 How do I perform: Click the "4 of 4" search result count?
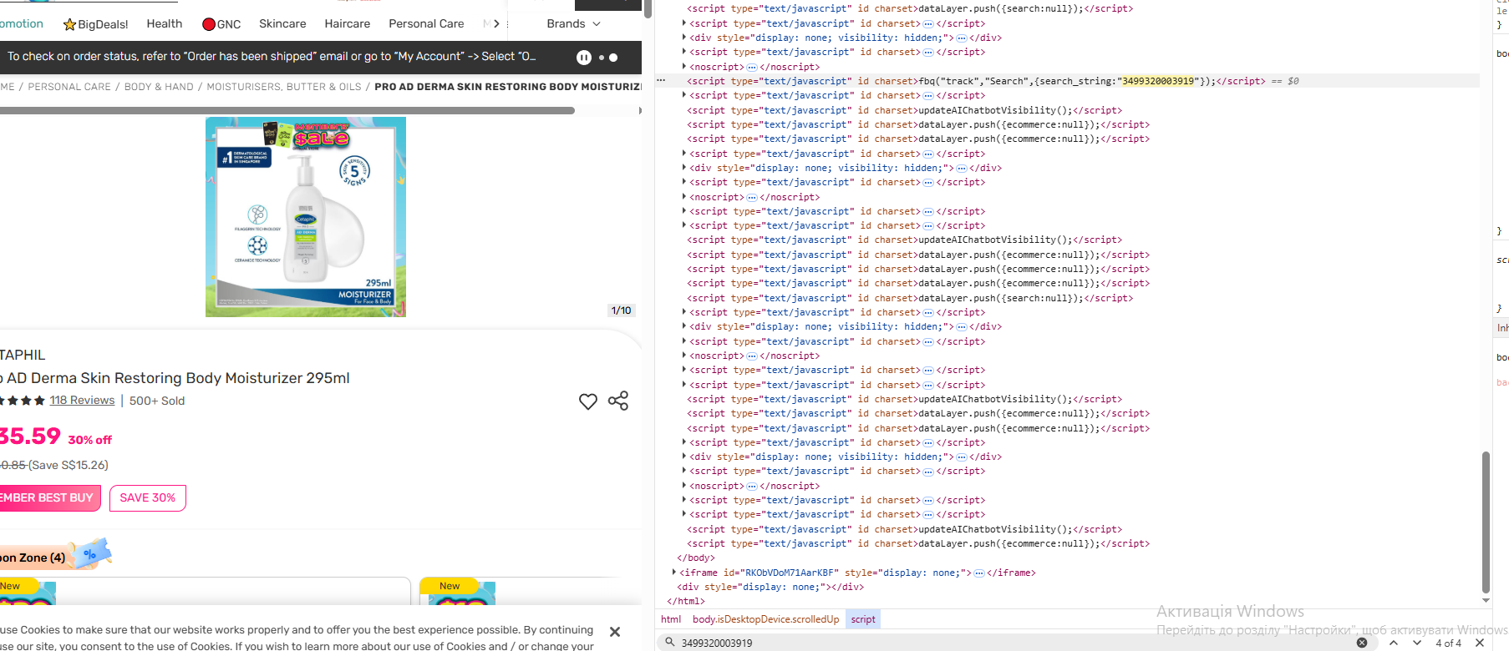tap(1448, 643)
